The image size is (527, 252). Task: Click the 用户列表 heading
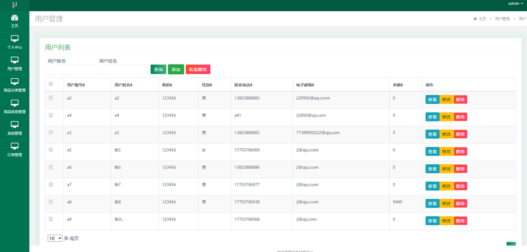58,47
